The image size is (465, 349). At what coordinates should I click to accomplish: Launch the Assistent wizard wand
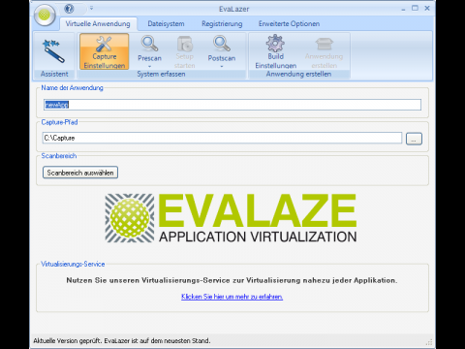point(54,51)
